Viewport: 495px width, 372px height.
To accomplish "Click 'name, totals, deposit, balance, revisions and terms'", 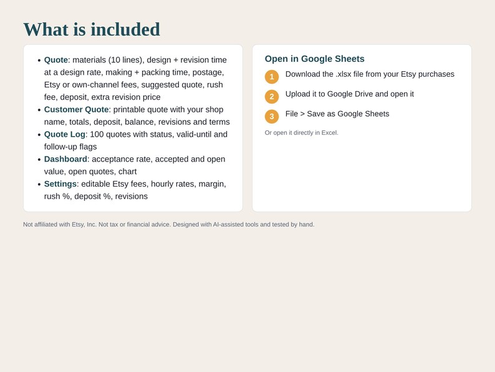I will click(x=137, y=122).
